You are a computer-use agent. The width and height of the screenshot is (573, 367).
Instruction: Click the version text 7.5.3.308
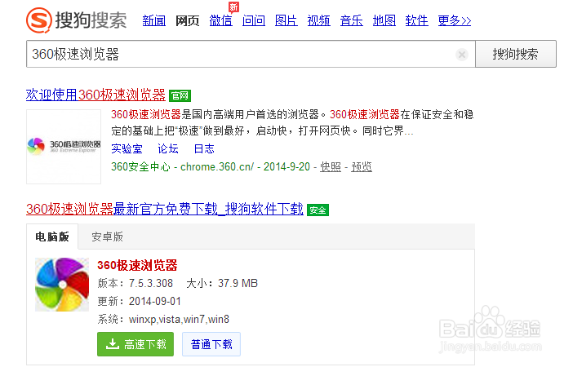151,283
